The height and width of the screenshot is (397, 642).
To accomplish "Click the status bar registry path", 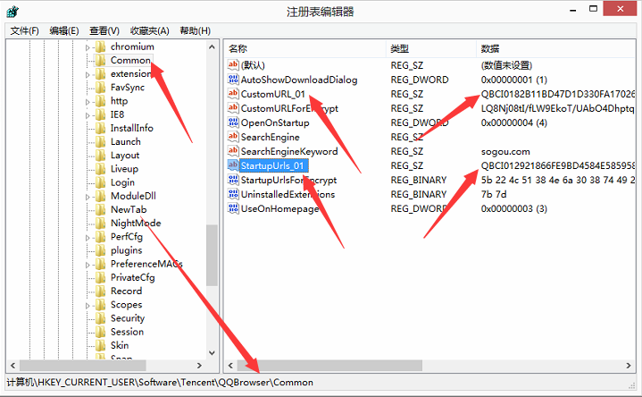I will [x=160, y=382].
